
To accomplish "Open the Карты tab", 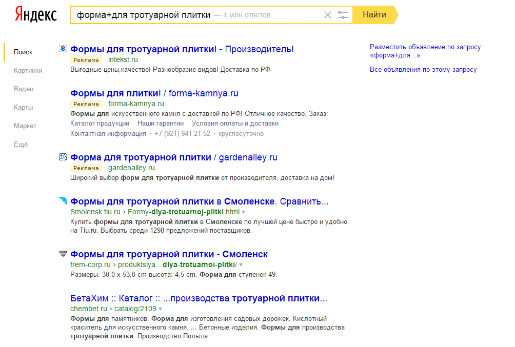I will [23, 107].
